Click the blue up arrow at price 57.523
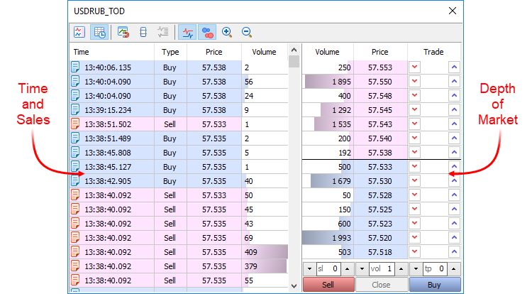Viewport: 532px width, 294px height. point(454,224)
